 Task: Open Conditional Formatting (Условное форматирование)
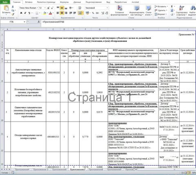[x=120, y=11]
